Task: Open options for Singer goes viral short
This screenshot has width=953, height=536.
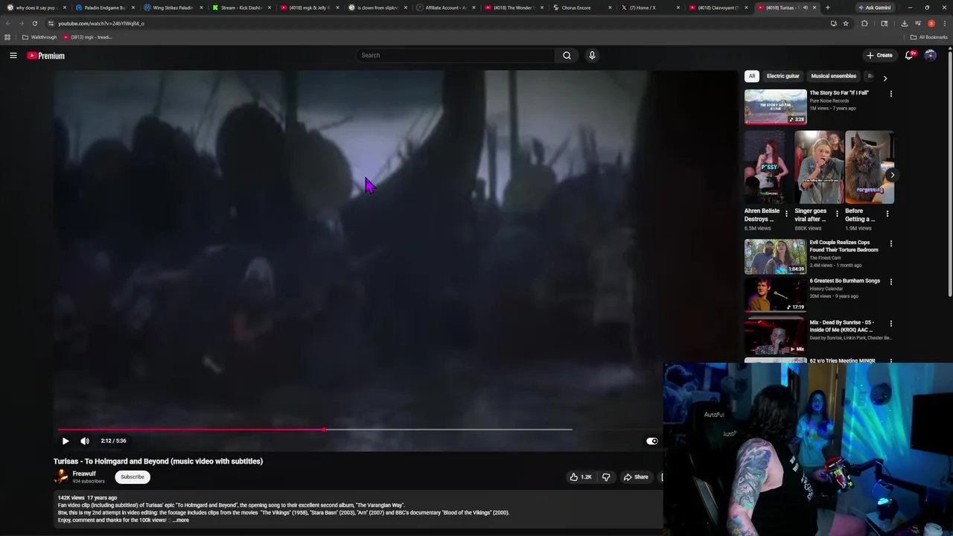Action: tap(837, 214)
